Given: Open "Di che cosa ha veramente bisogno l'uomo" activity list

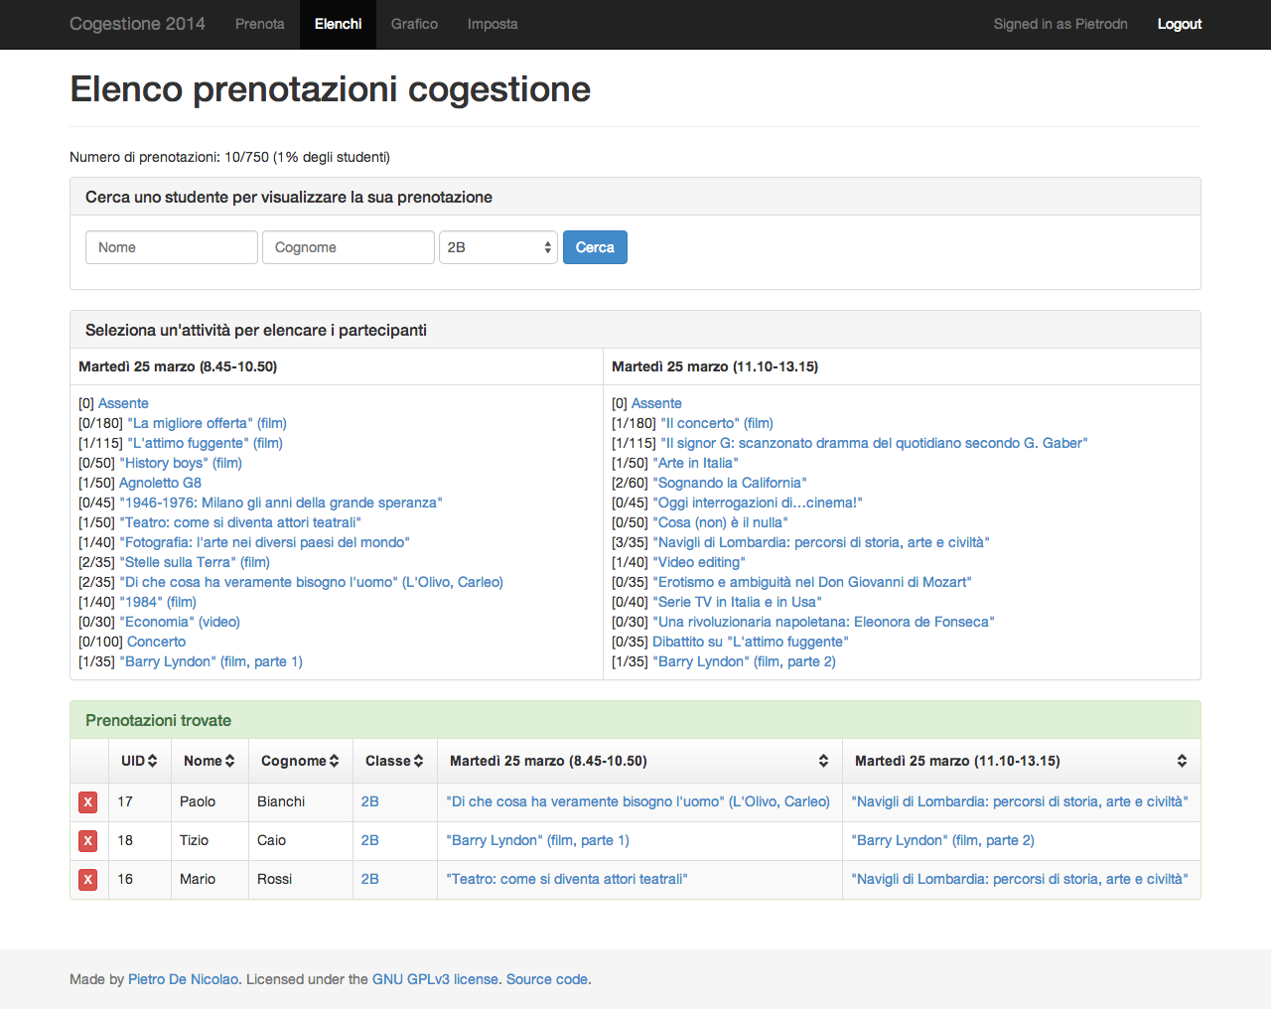Looking at the screenshot, I should coord(311,582).
